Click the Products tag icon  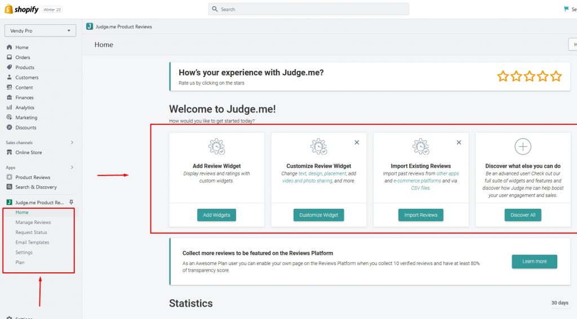pos(9,68)
